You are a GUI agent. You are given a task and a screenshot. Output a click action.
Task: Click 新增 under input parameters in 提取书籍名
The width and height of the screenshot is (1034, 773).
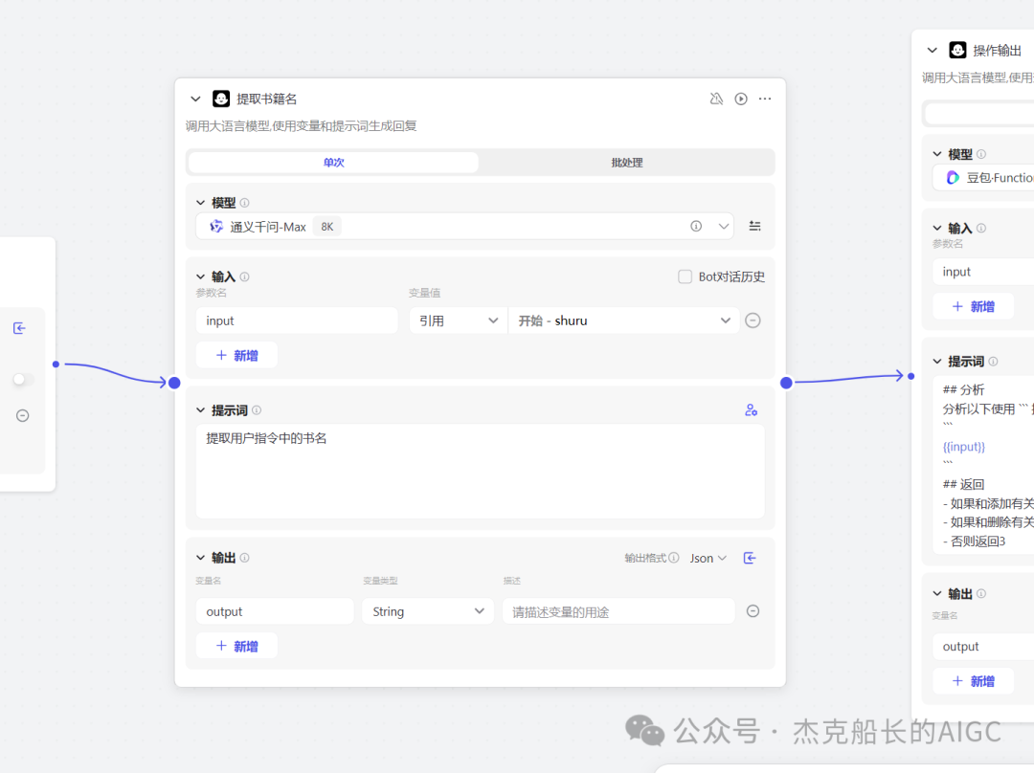point(236,355)
